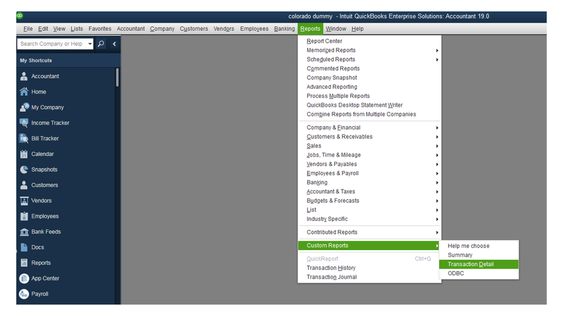Click the Calendar shortcut icon
The height and width of the screenshot is (316, 563).
click(24, 154)
